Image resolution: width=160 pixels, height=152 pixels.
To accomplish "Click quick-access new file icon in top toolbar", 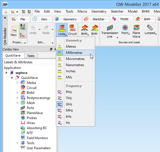I will (6, 12).
